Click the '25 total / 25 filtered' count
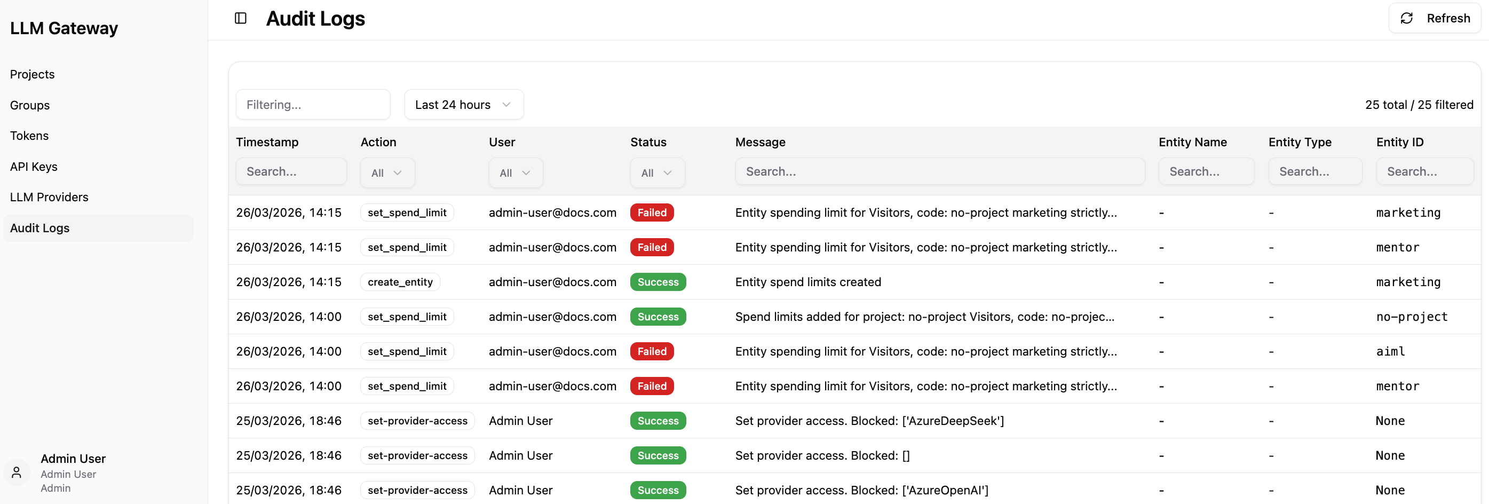The height and width of the screenshot is (504, 1489). tap(1419, 105)
